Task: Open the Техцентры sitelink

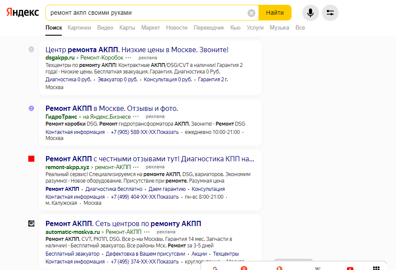Action: pos(226,254)
